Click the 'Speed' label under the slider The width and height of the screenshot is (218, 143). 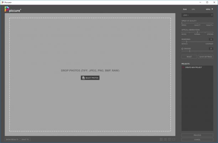click(x=184, y=25)
